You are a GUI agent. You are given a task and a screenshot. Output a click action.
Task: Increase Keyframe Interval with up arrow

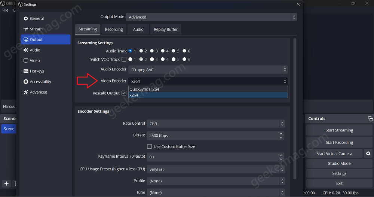point(281,155)
